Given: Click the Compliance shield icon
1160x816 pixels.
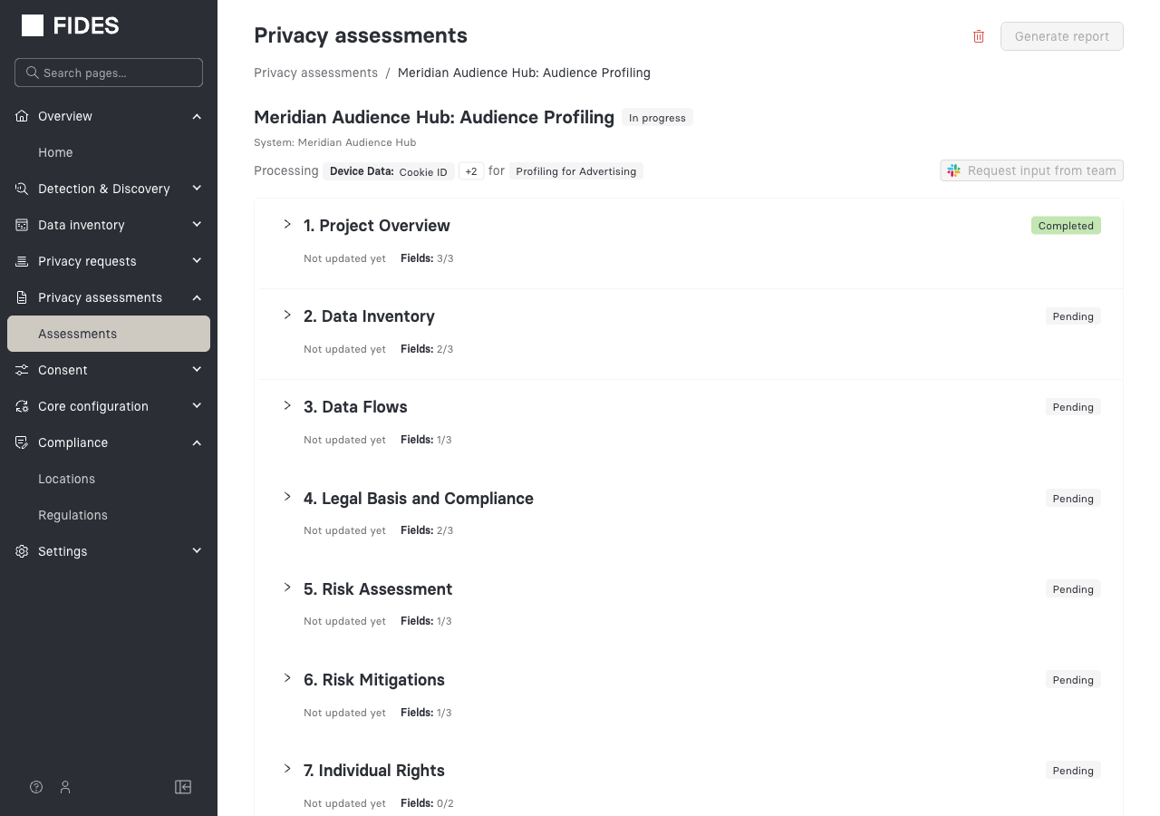Looking at the screenshot, I should (x=20, y=442).
